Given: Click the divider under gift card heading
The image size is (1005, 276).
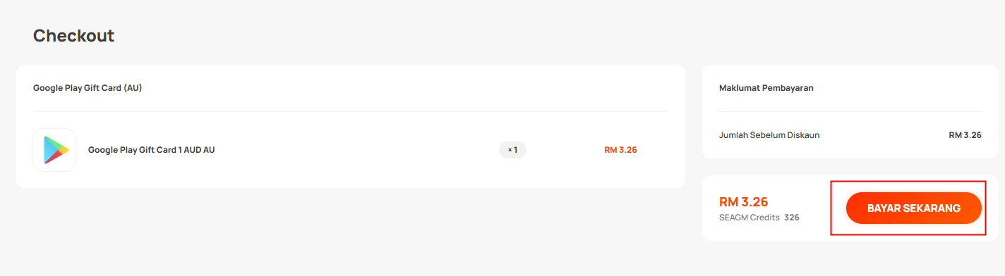Looking at the screenshot, I should [x=351, y=111].
